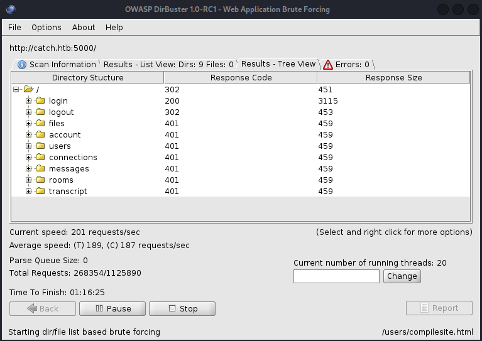Click the Current speed status line

pyautogui.click(x=75, y=232)
